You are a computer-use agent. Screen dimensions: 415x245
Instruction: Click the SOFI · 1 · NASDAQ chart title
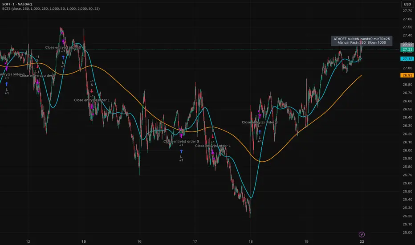click(x=17, y=4)
